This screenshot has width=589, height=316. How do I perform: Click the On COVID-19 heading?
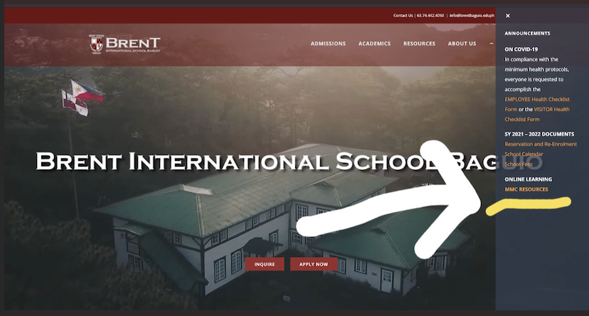tap(521, 49)
